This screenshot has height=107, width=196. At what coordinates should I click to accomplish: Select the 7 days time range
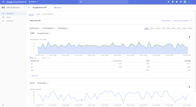(178, 28)
